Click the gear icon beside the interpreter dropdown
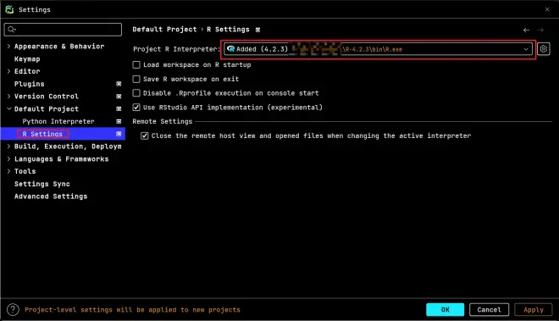 pyautogui.click(x=543, y=49)
